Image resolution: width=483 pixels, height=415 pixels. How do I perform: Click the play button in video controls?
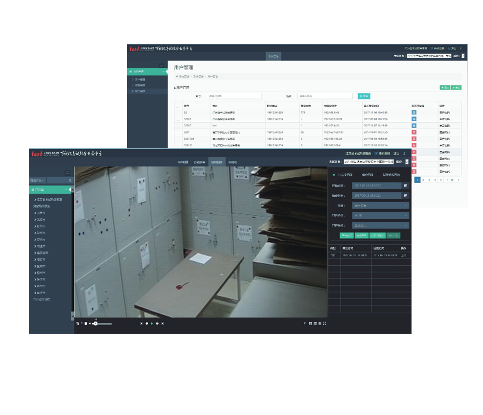pos(152,323)
